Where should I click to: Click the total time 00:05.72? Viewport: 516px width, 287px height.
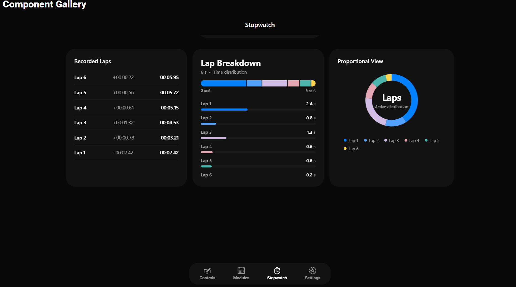click(169, 93)
